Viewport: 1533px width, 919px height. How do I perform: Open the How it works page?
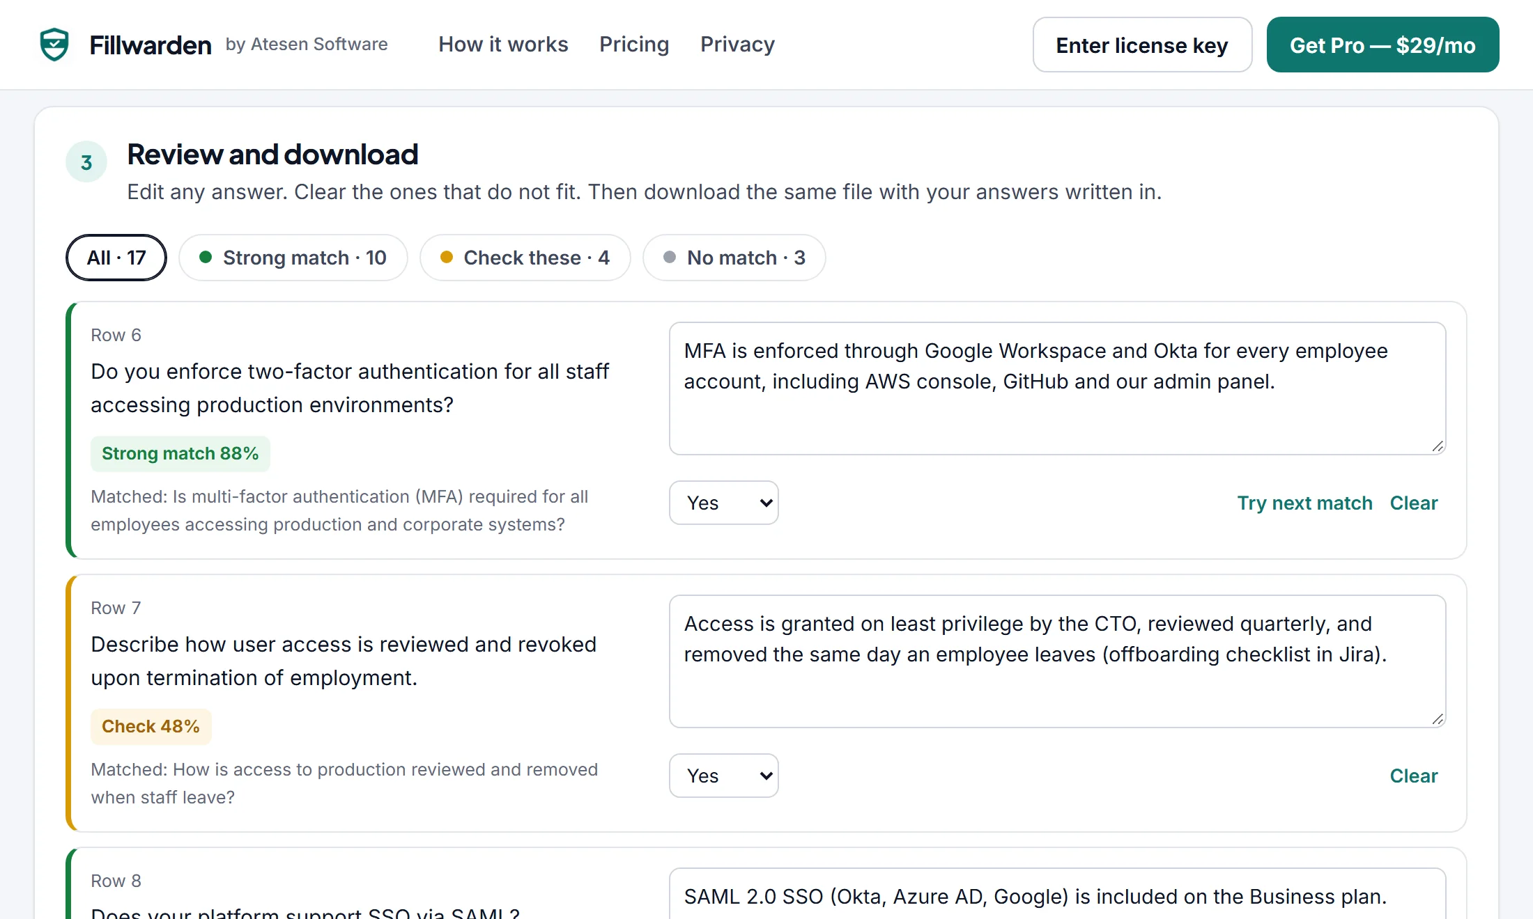[x=503, y=45]
